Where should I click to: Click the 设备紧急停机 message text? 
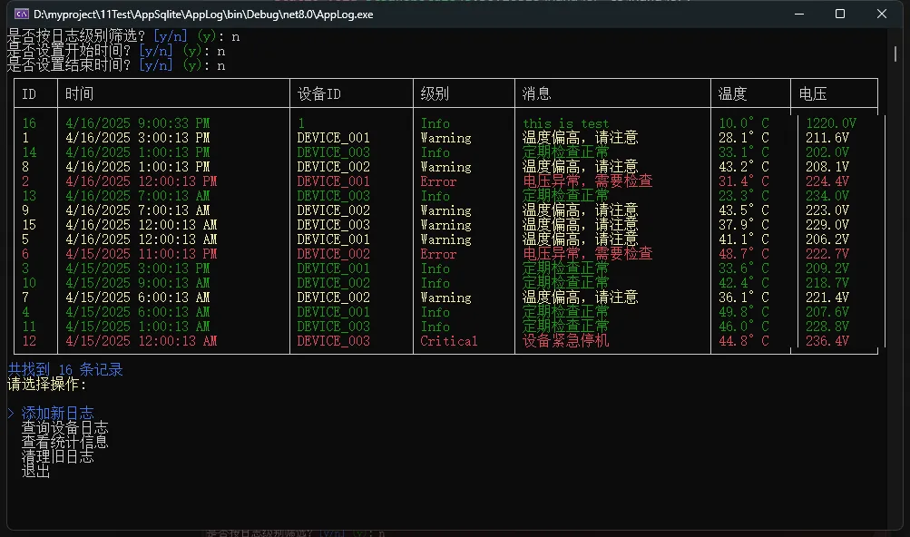[565, 341]
